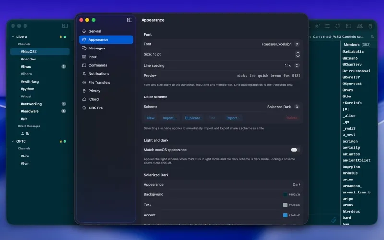
Task: Click the hand icon in chat toolbar
Action: coord(370,26)
